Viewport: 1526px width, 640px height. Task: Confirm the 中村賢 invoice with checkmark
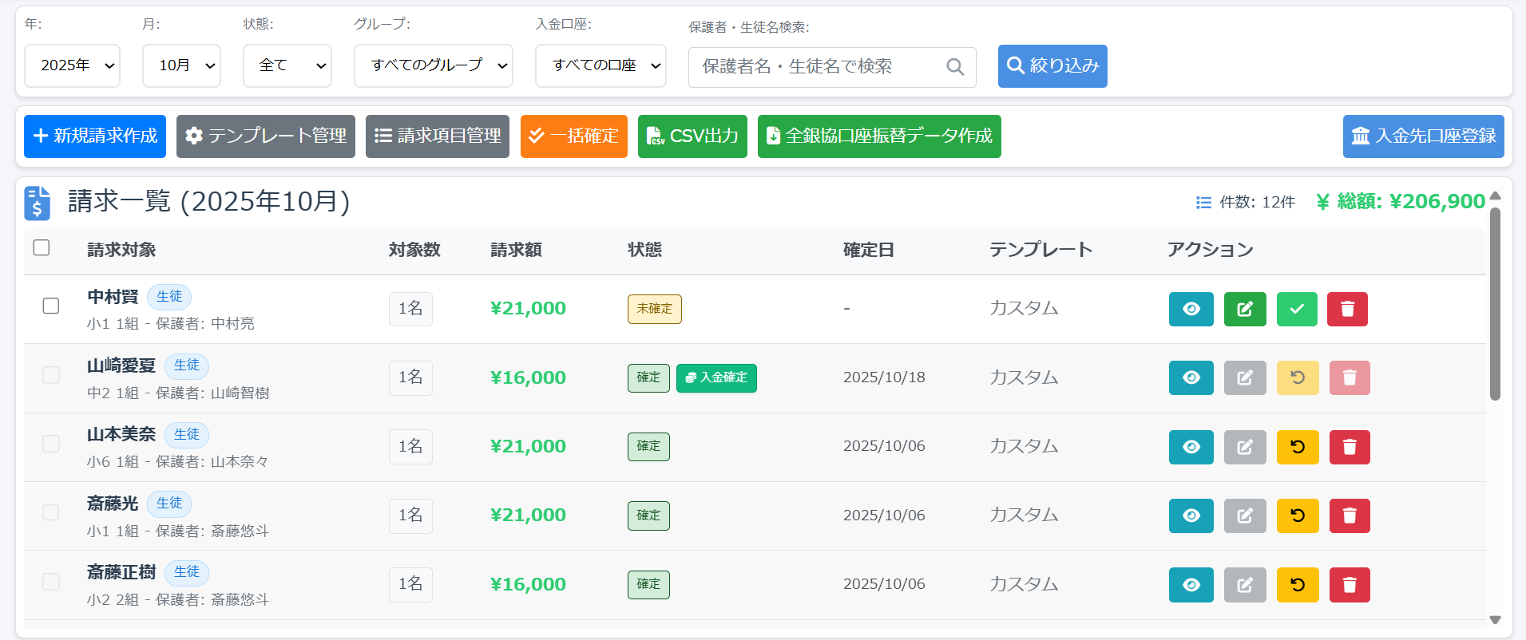(1297, 309)
